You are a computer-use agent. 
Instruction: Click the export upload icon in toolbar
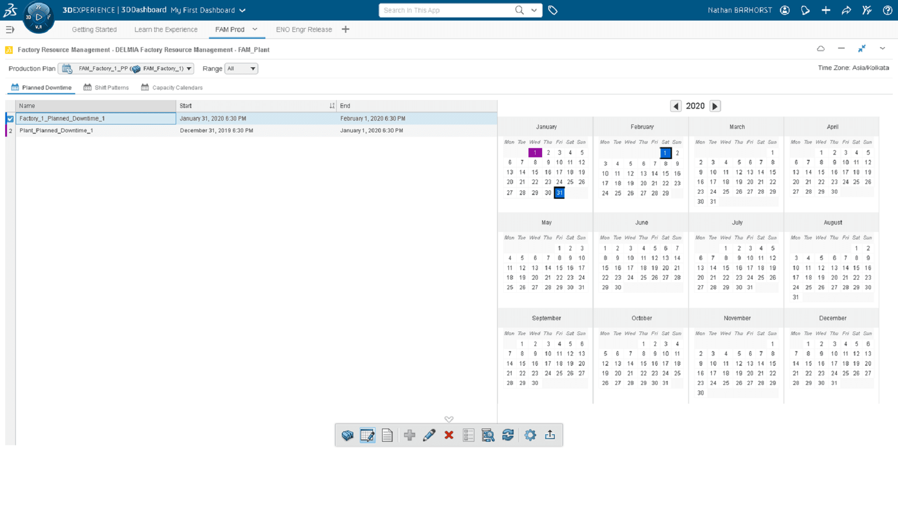(x=550, y=435)
